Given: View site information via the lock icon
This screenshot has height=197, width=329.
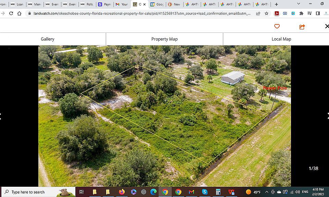Looking at the screenshot, I should pyautogui.click(x=29, y=13).
